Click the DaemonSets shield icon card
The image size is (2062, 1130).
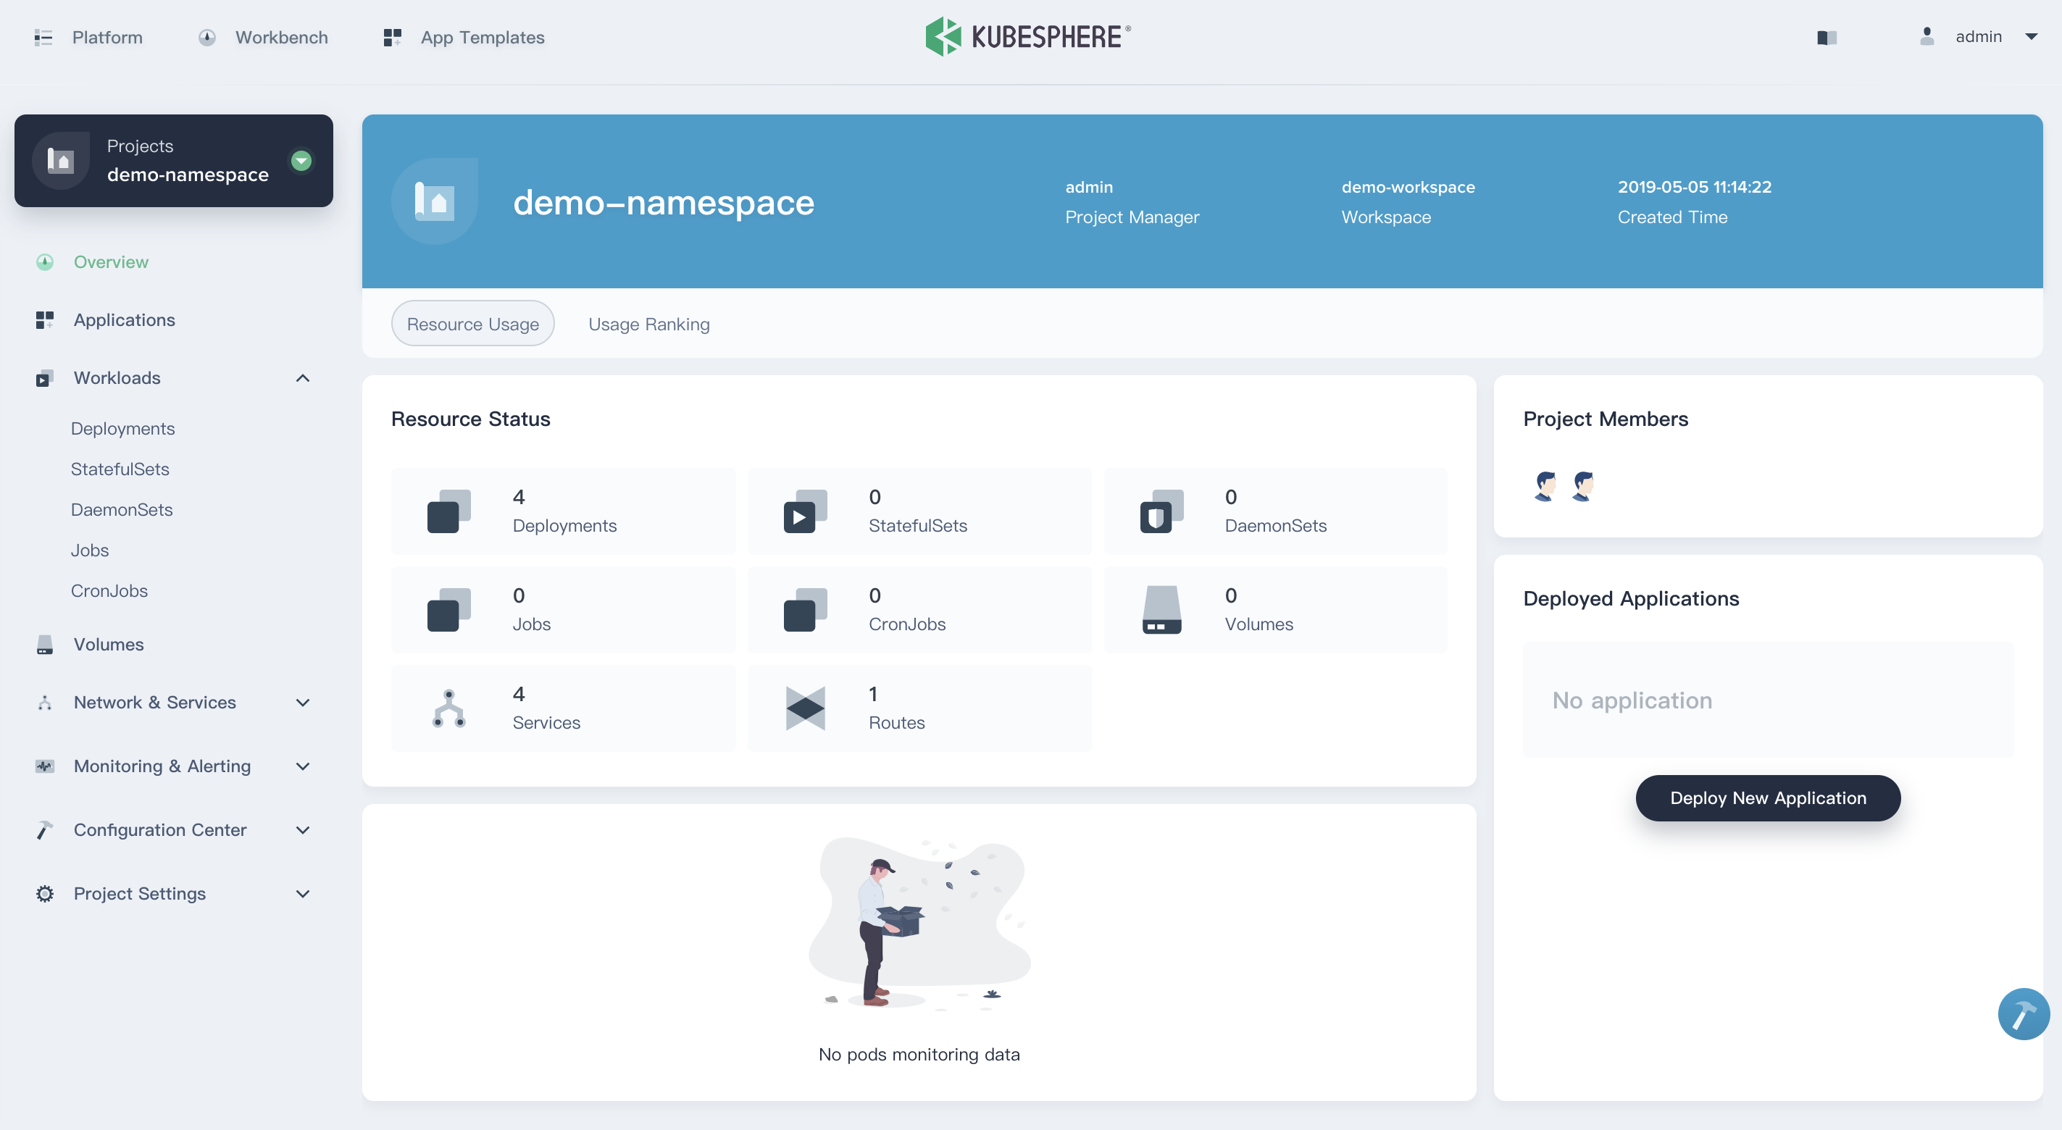[1161, 511]
